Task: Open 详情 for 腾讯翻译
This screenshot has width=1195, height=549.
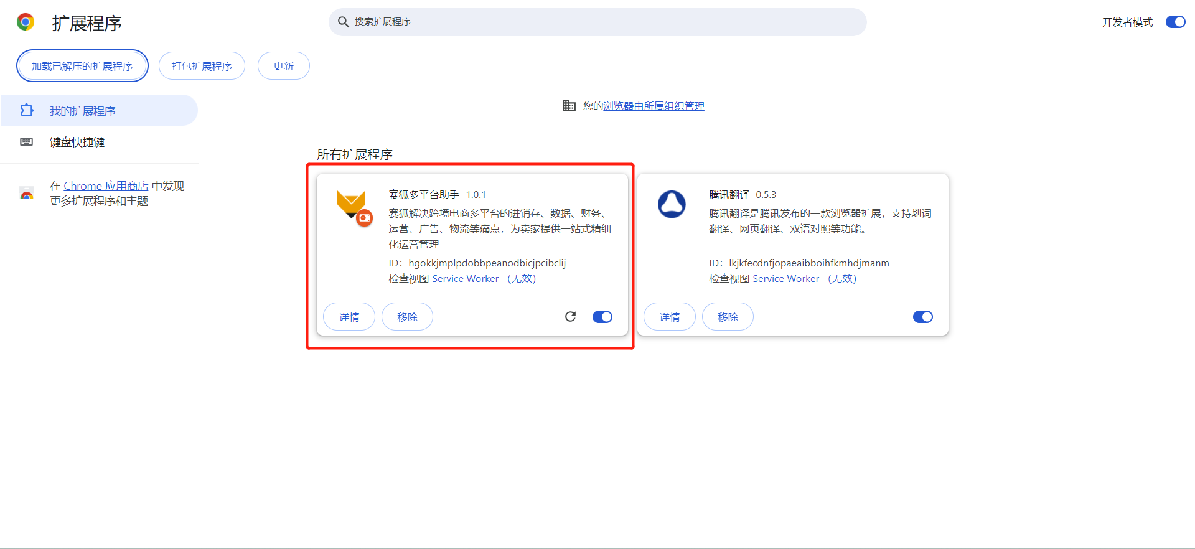Action: coord(670,317)
